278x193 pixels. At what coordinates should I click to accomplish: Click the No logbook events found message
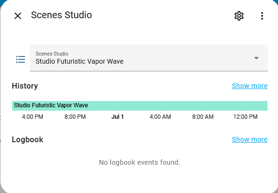pos(139,162)
